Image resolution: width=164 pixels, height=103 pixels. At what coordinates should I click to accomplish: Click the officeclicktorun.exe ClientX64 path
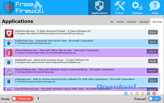[45, 53]
